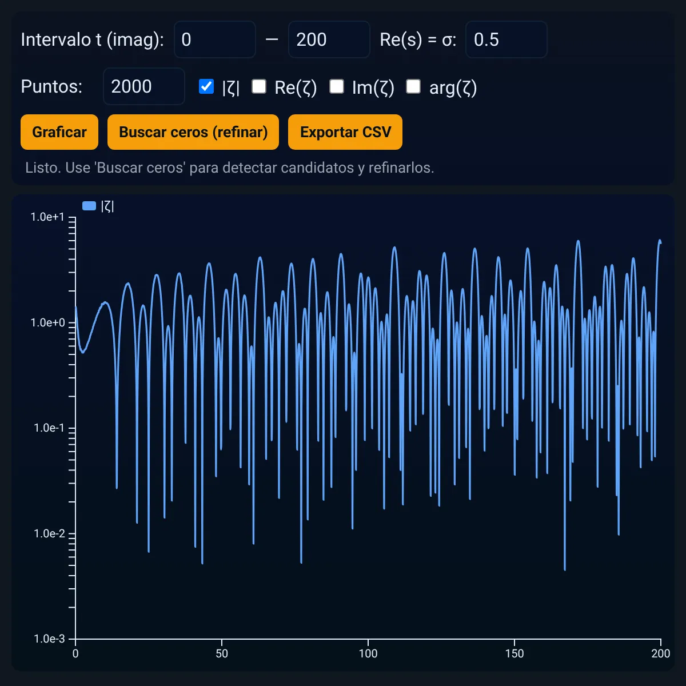Uncheck the |ζ| checkbox
Viewport: 686px width, 686px height.
206,86
